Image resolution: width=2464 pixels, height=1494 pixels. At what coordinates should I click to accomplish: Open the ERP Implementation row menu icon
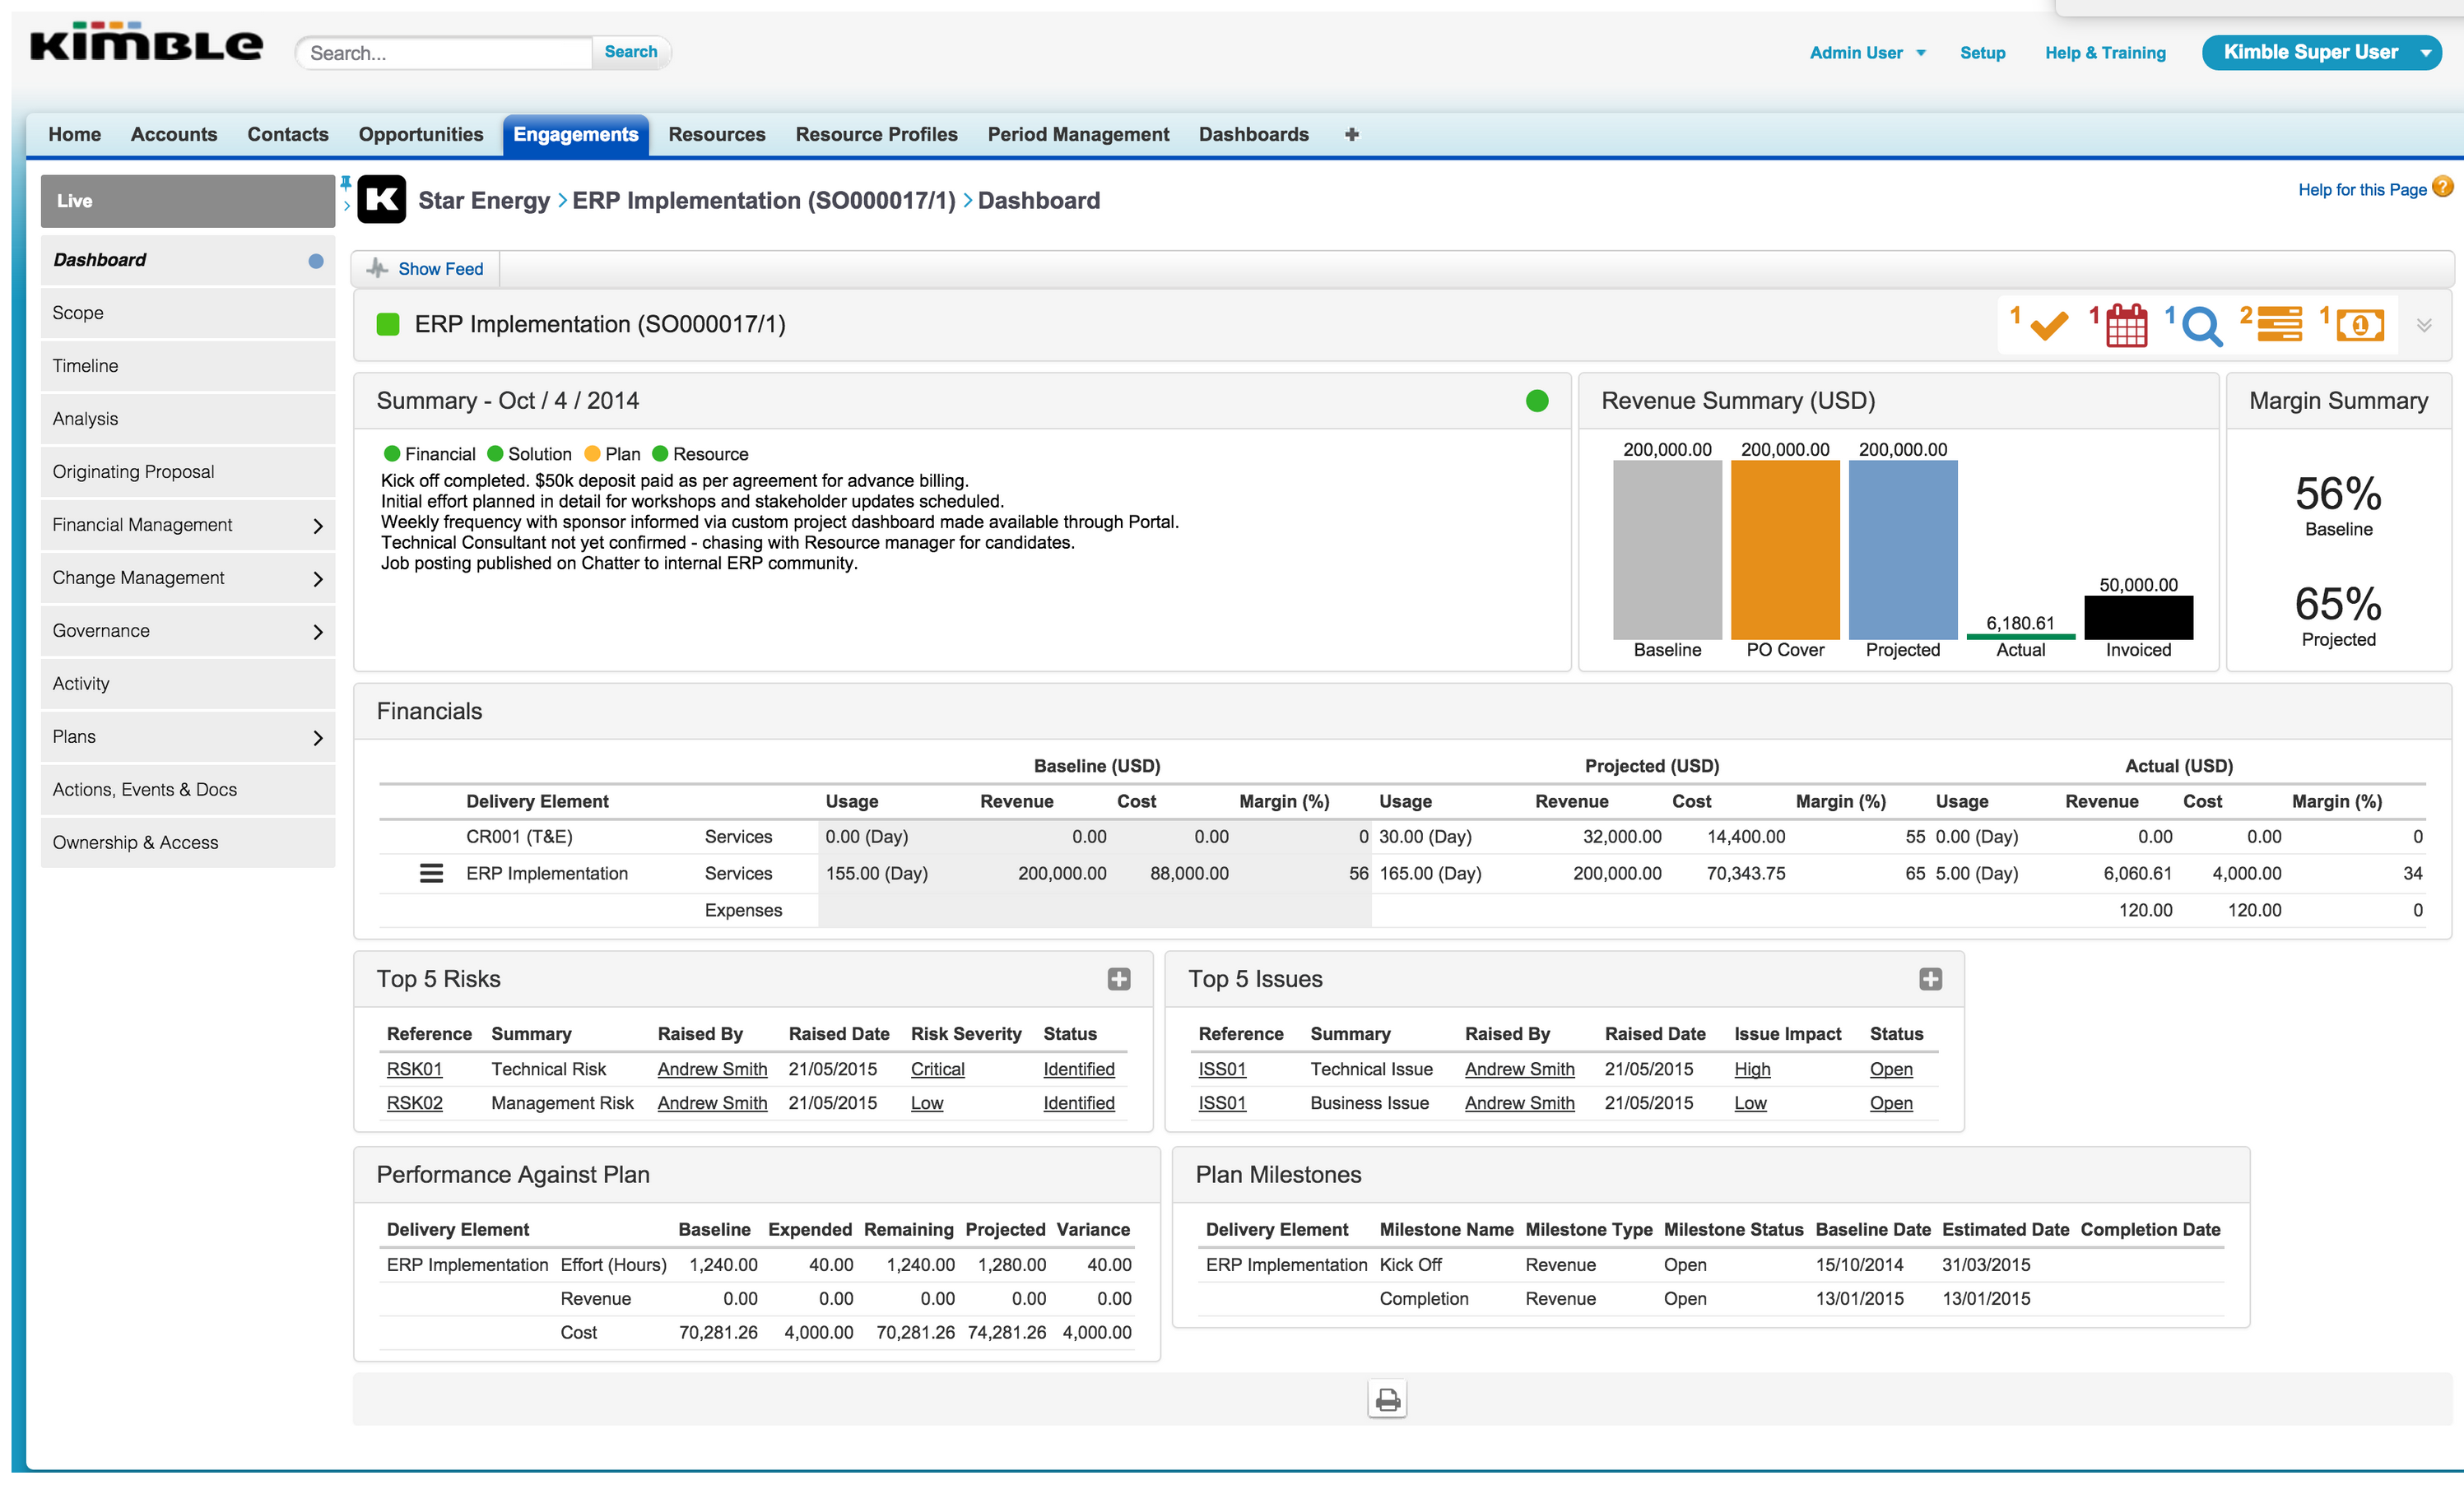[431, 874]
